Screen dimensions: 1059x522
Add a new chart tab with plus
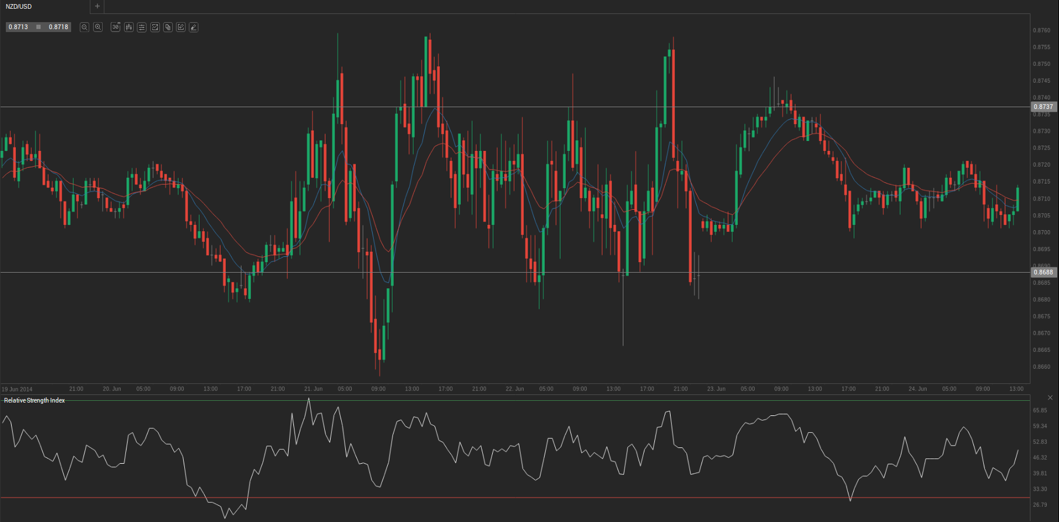pyautogui.click(x=97, y=6)
